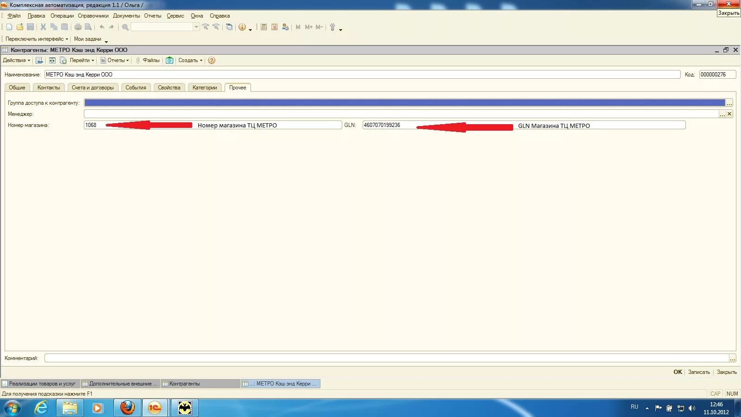Open the Окна menu
This screenshot has width=741, height=417.
tap(197, 16)
